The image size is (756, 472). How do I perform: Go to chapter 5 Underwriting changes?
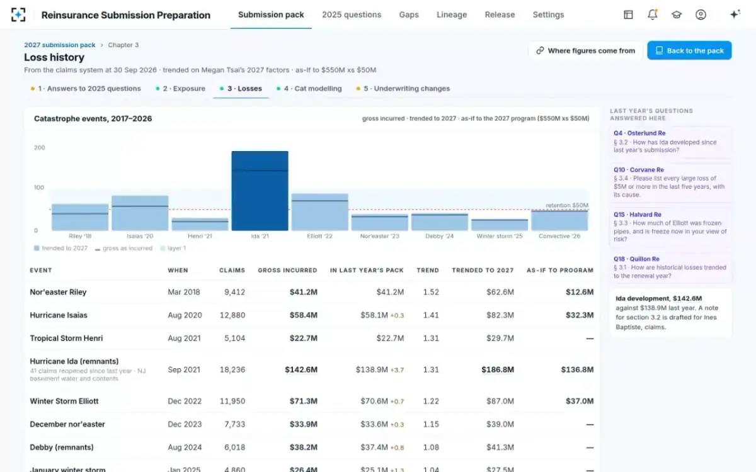403,89
